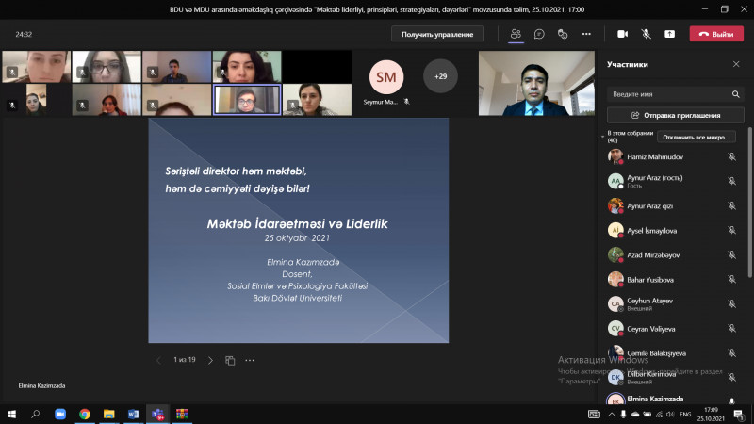This screenshot has width=754, height=424.
Task: Click 'Отключить все микро...' button
Action: coord(697,137)
